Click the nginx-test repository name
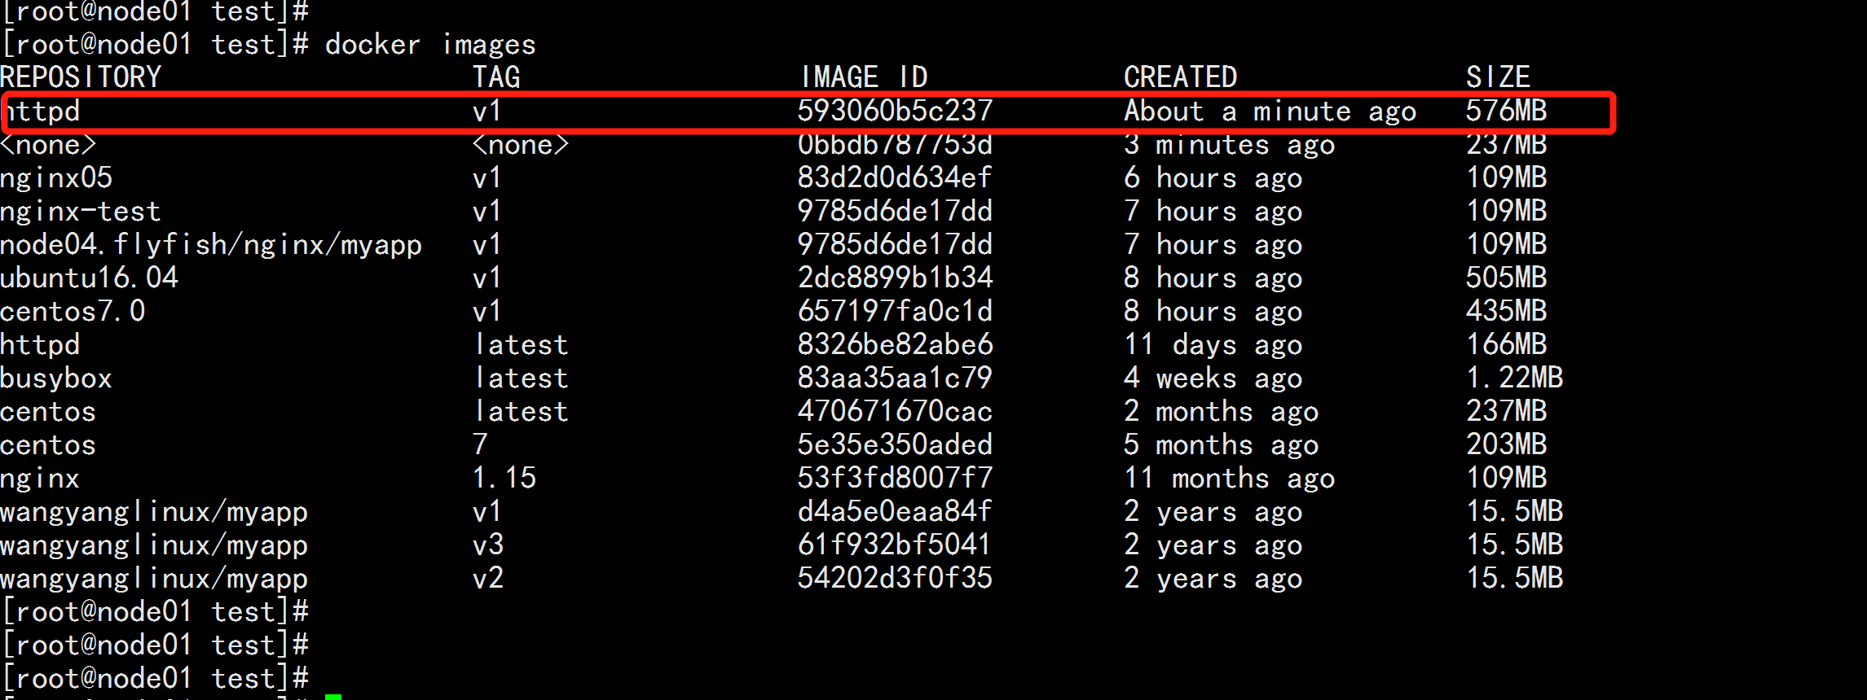Viewport: 1867px width, 700px height. pyautogui.click(x=81, y=211)
